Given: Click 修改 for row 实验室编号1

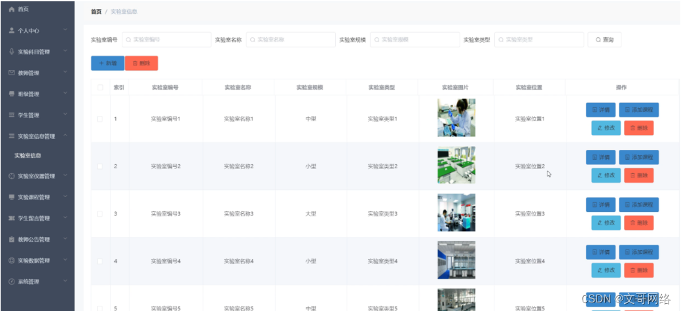Looking at the screenshot, I should pos(606,128).
